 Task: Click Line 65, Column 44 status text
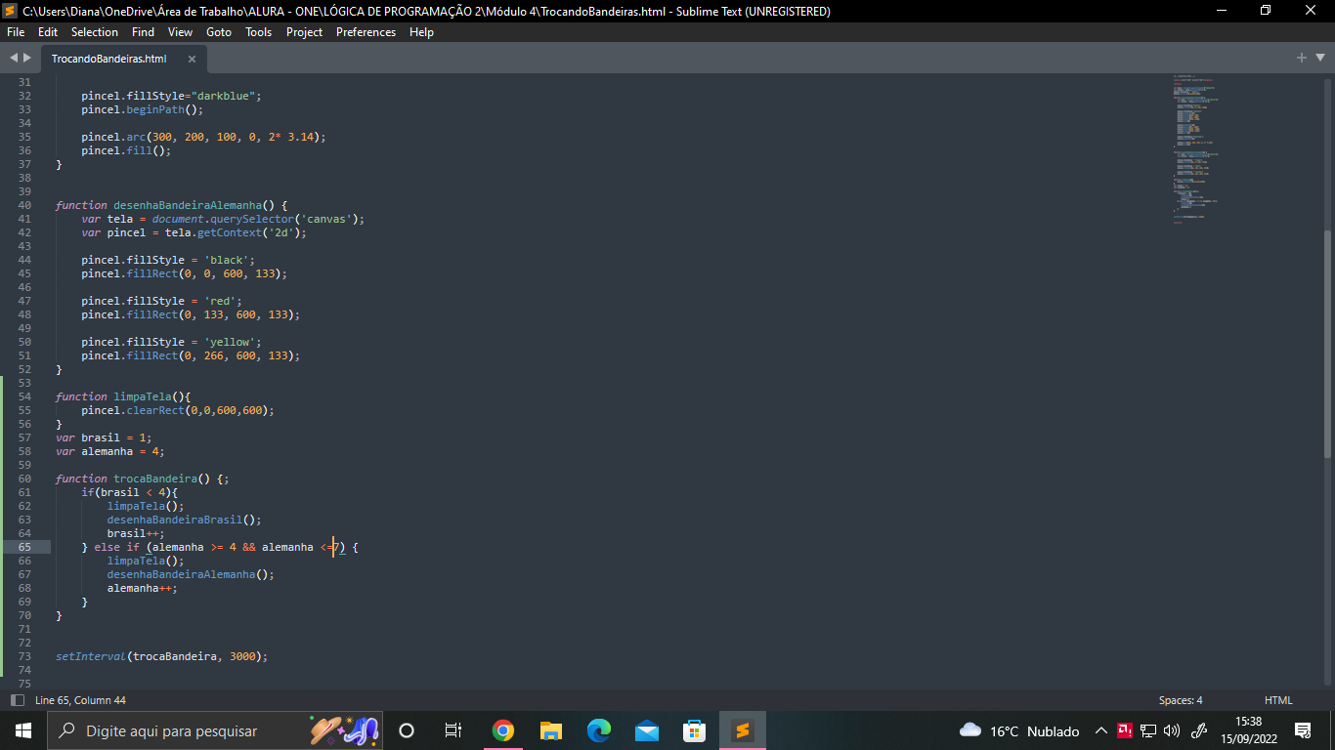pos(80,700)
